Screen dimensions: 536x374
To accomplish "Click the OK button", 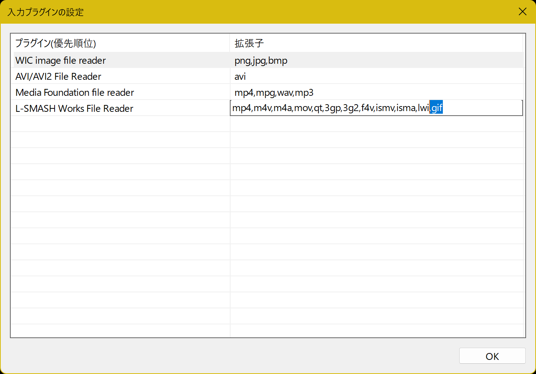I will tap(492, 356).
